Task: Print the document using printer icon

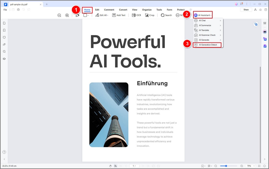Action: click(x=18, y=9)
